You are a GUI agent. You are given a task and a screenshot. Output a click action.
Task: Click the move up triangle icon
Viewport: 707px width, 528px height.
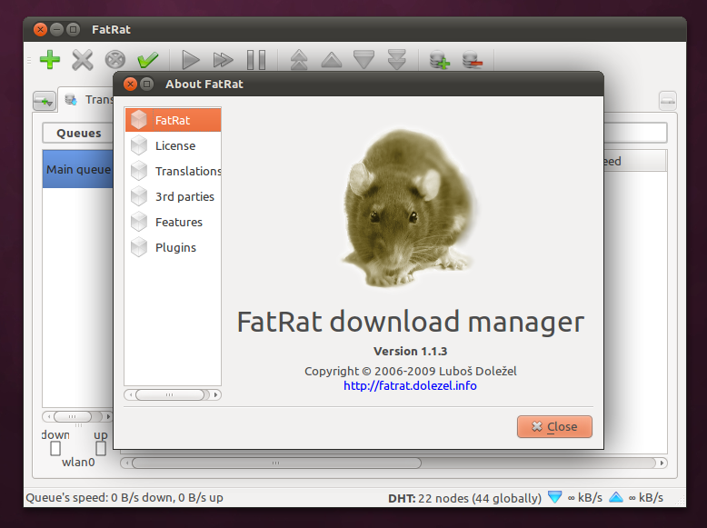332,59
